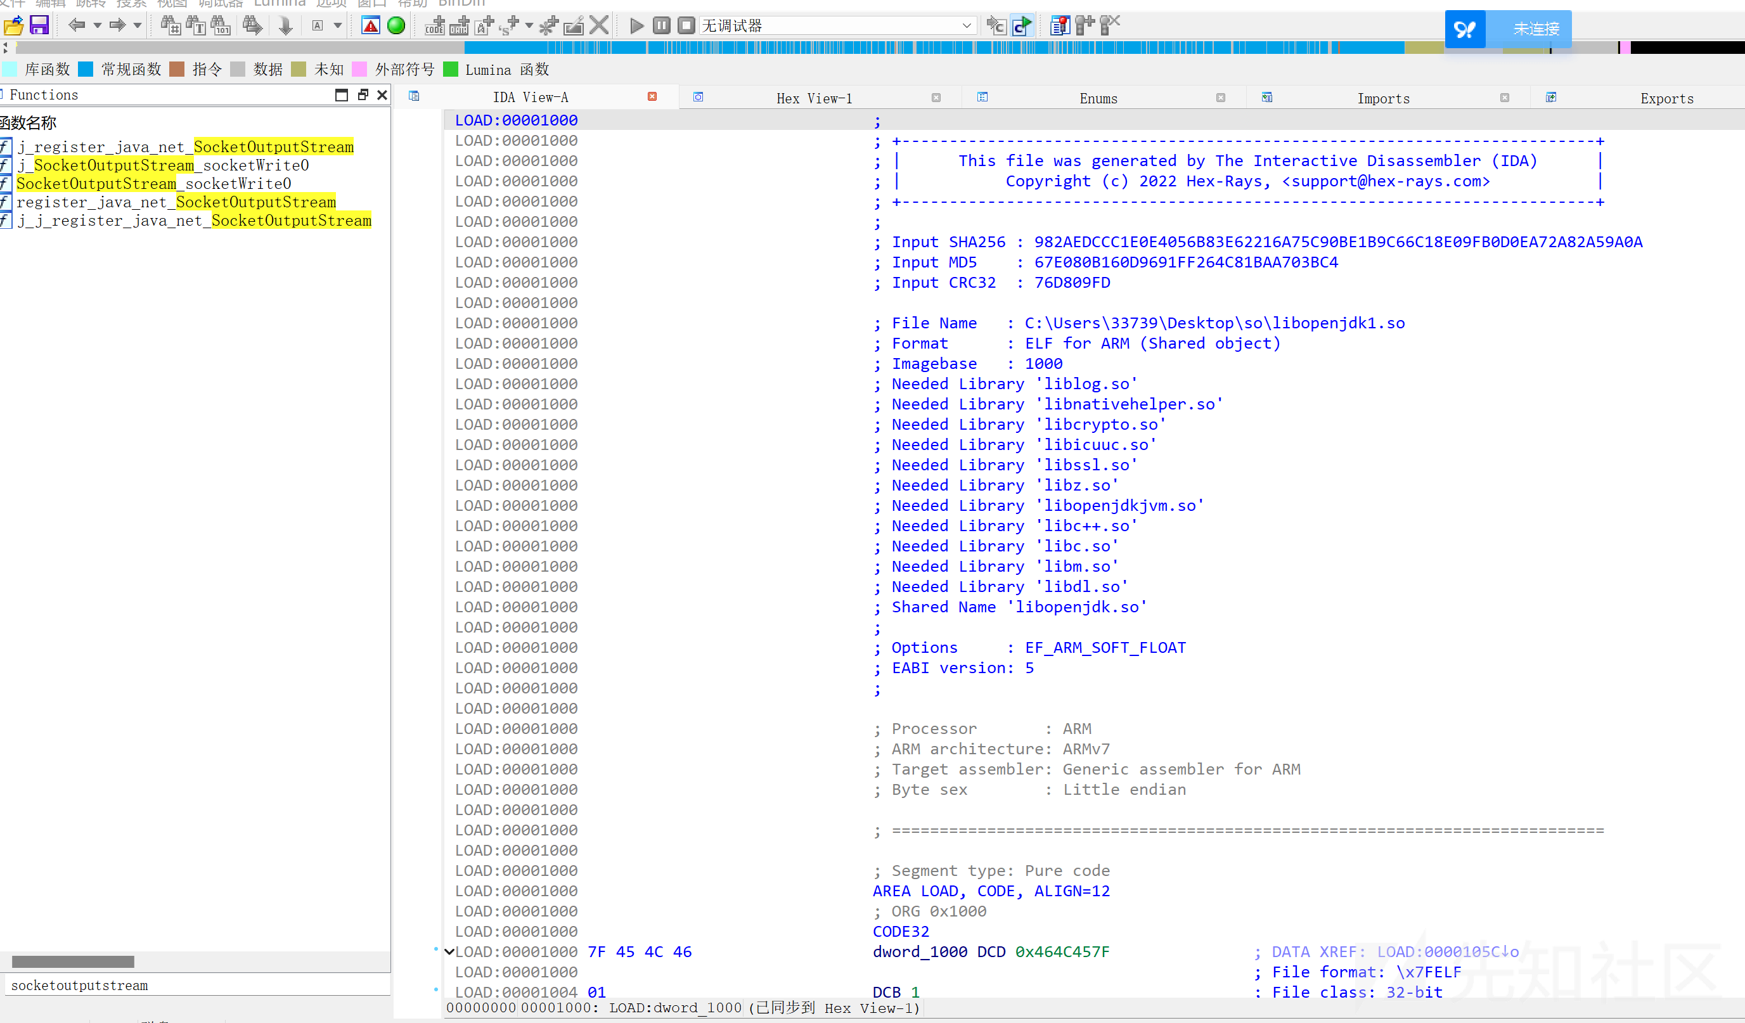The width and height of the screenshot is (1745, 1023).
Task: Click the 常规函数 blue legend swatch
Action: (x=86, y=69)
